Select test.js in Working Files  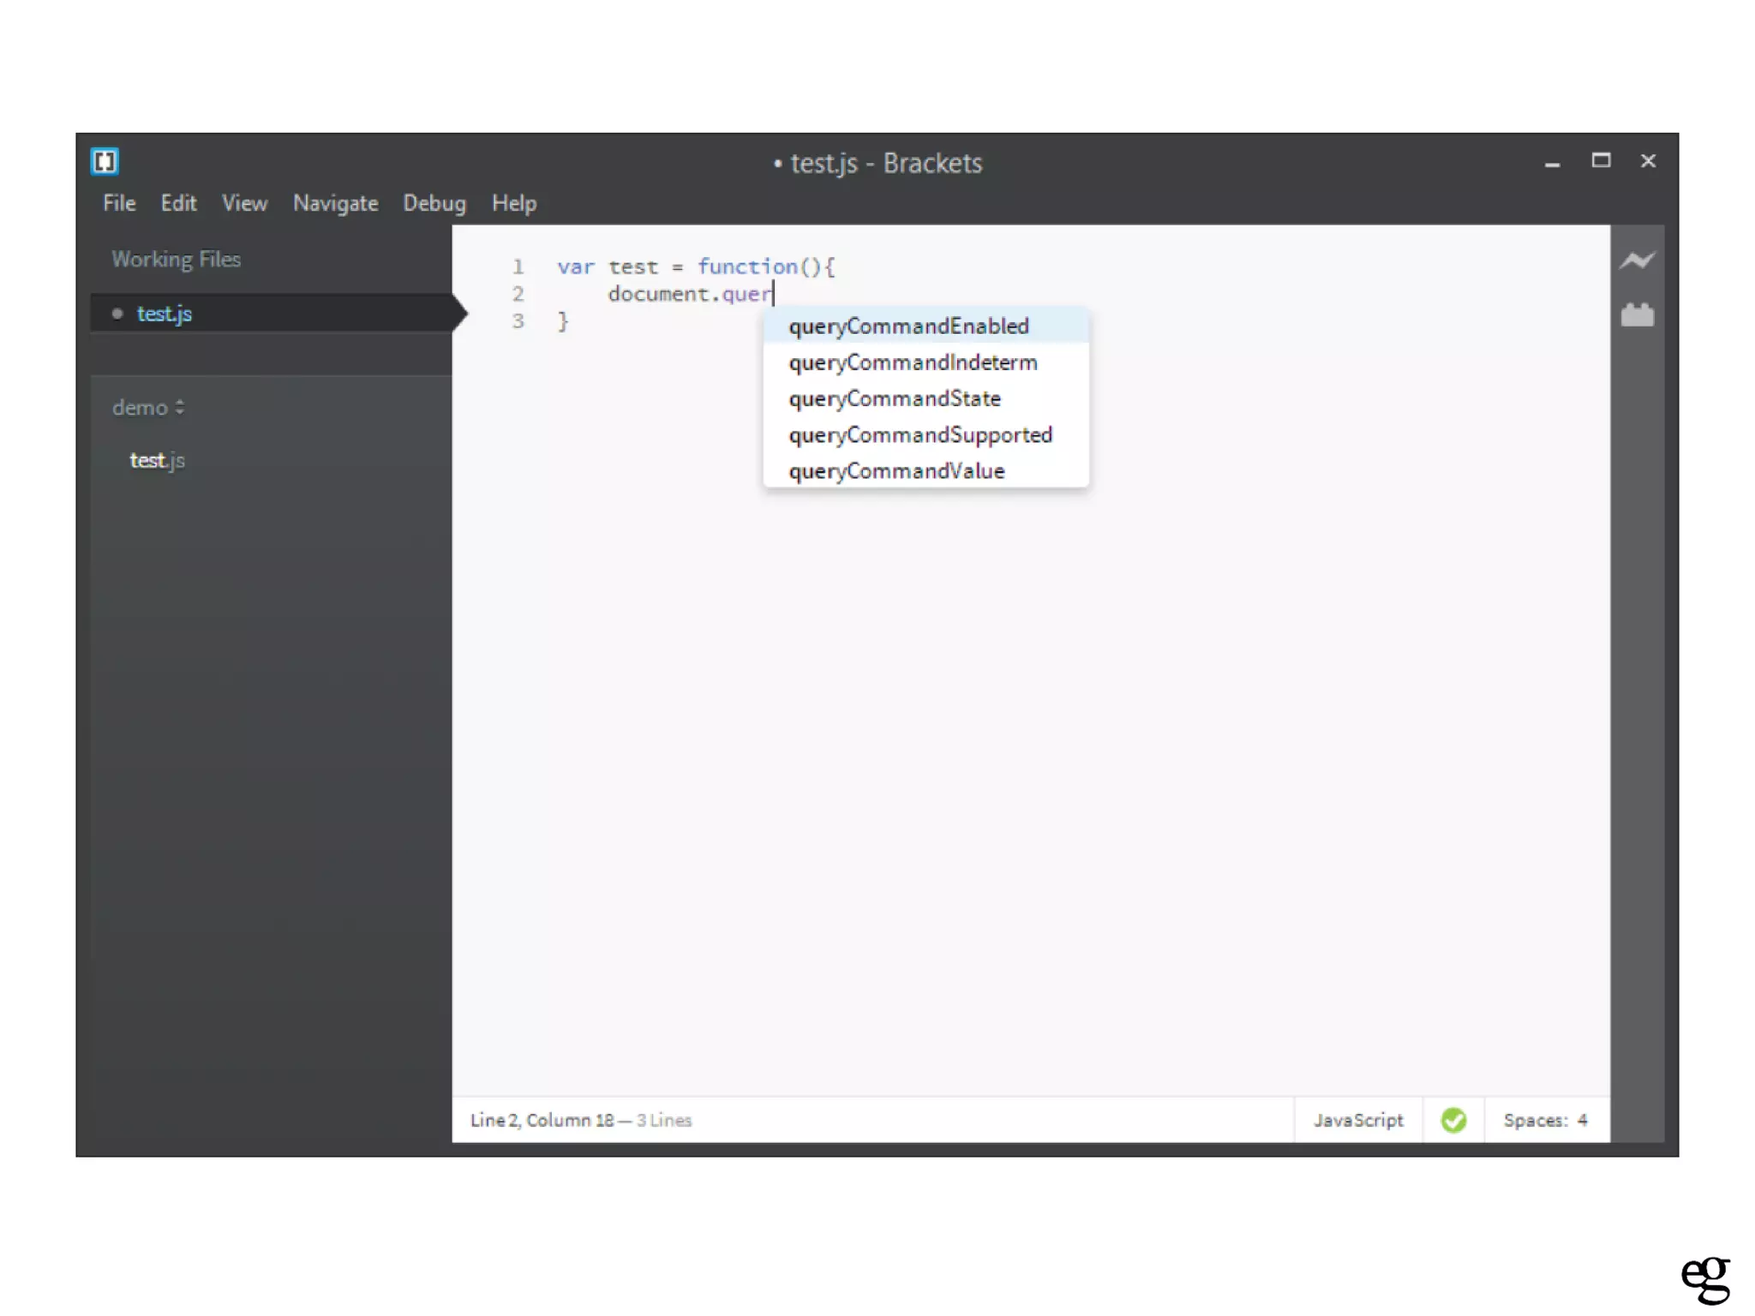165,314
